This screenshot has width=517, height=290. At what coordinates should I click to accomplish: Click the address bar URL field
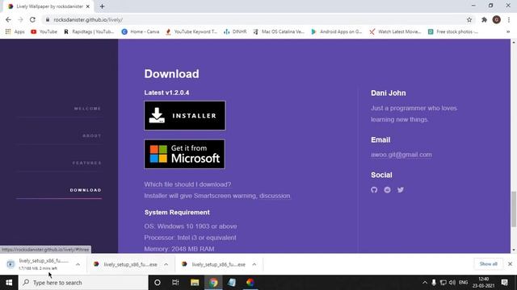pyautogui.click(x=257, y=19)
